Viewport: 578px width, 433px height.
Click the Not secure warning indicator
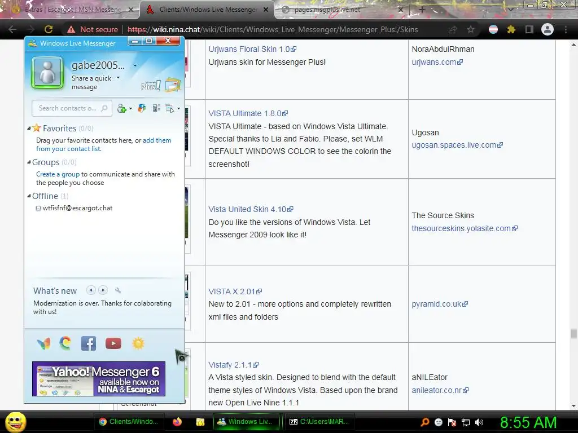pyautogui.click(x=93, y=29)
